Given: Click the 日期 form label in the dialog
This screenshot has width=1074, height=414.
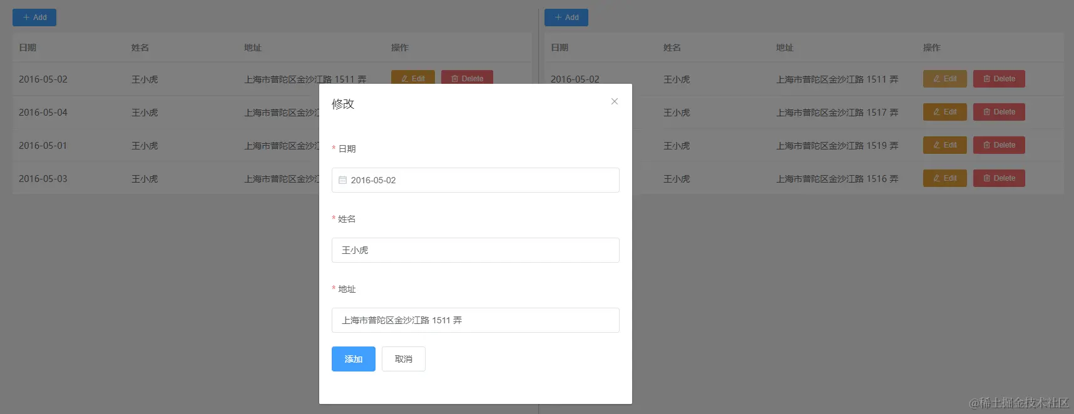Looking at the screenshot, I should pos(347,149).
